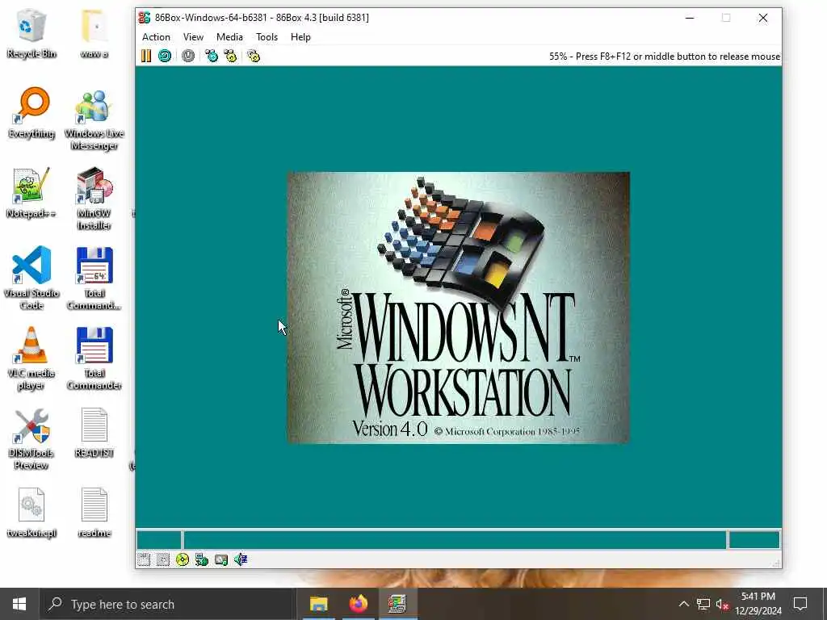This screenshot has height=620, width=827.
Task: Select the waw a folder icon
Action: click(x=94, y=33)
